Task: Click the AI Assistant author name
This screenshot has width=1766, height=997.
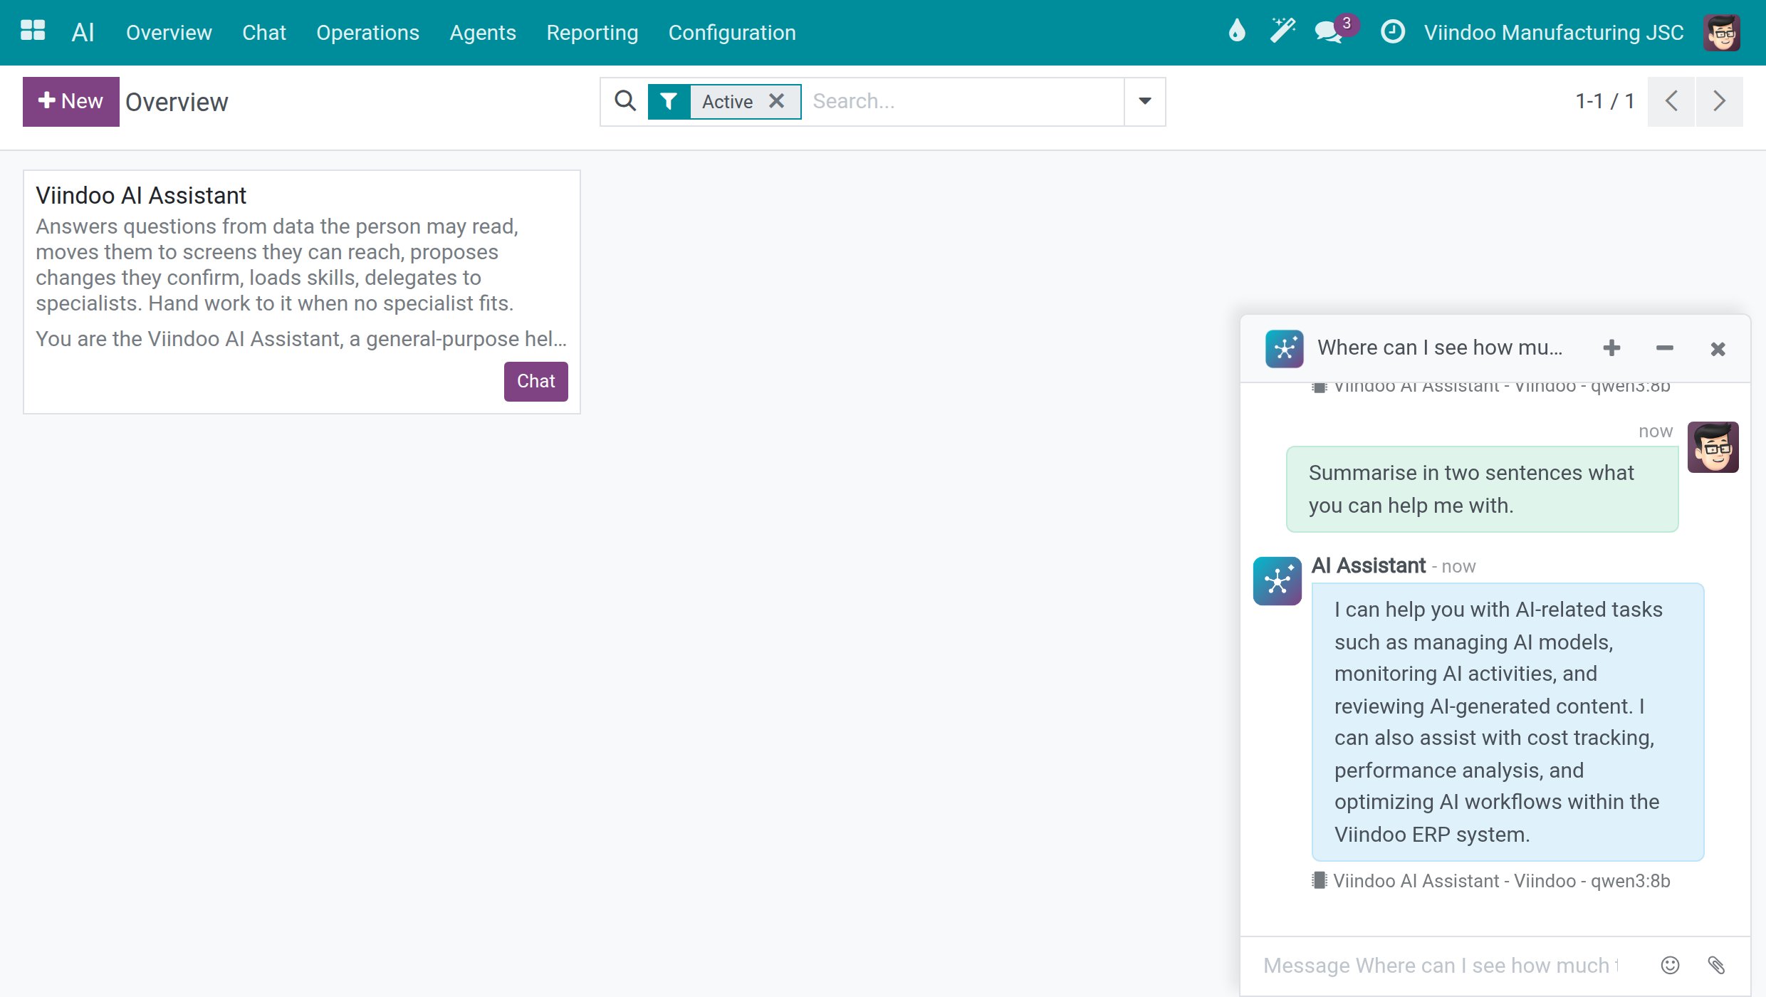Action: (1369, 565)
